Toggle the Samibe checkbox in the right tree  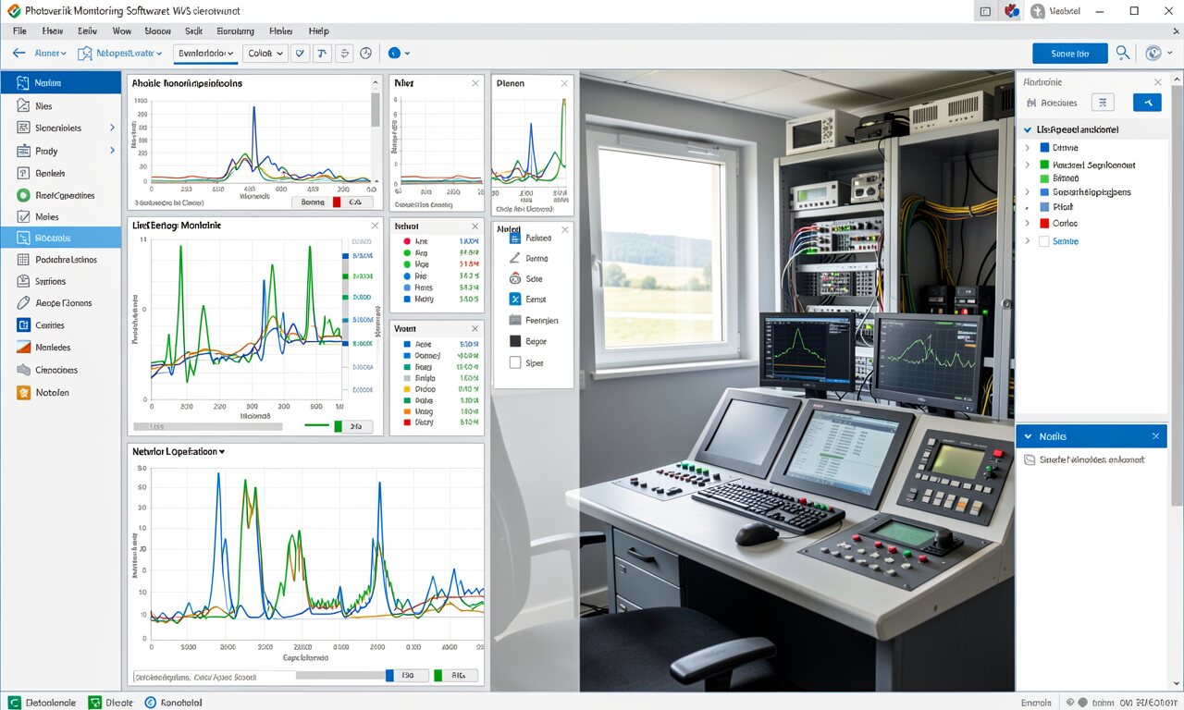coord(1044,241)
